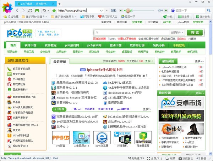Toggle 全屏 fullscreen mode in status bar
The image size is (213, 161).
pyautogui.click(x=152, y=159)
